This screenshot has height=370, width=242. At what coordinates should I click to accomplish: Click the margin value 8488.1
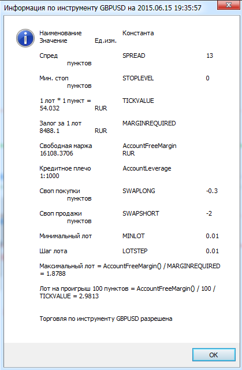click(x=50, y=131)
